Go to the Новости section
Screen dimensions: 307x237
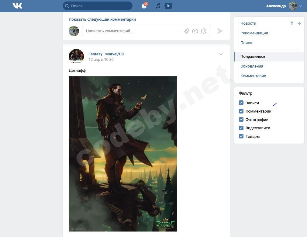[248, 23]
